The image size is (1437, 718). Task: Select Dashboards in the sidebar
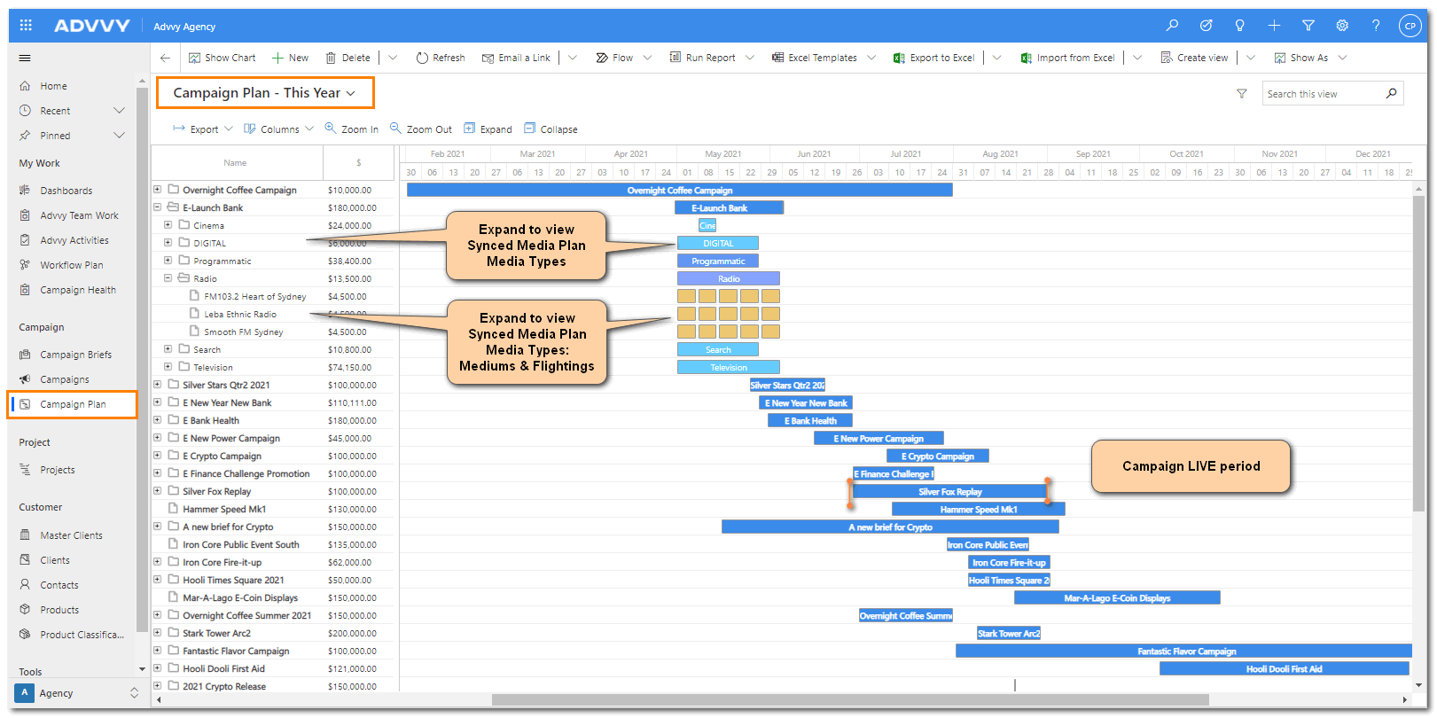pyautogui.click(x=66, y=191)
